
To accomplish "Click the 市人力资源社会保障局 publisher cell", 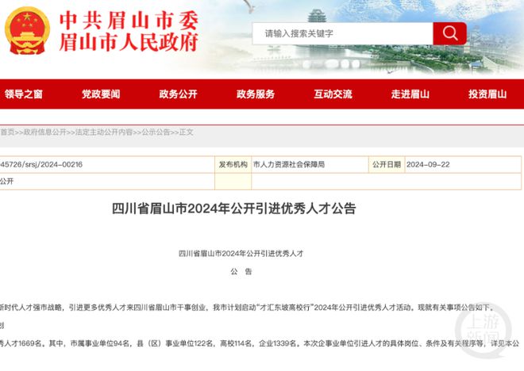I will tap(288, 164).
